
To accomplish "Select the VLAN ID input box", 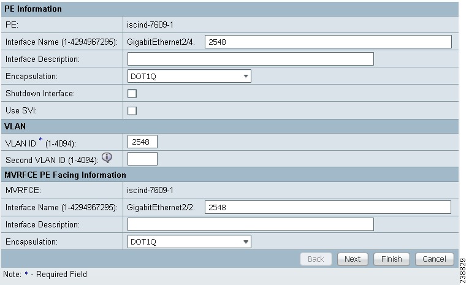I will tap(142, 142).
